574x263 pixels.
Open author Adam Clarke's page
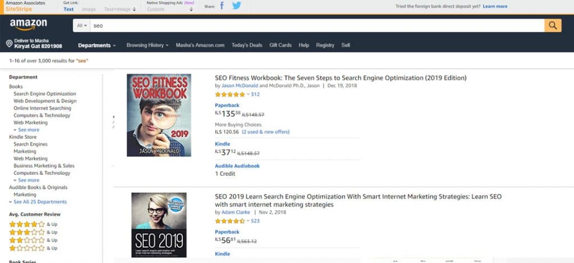tap(234, 213)
